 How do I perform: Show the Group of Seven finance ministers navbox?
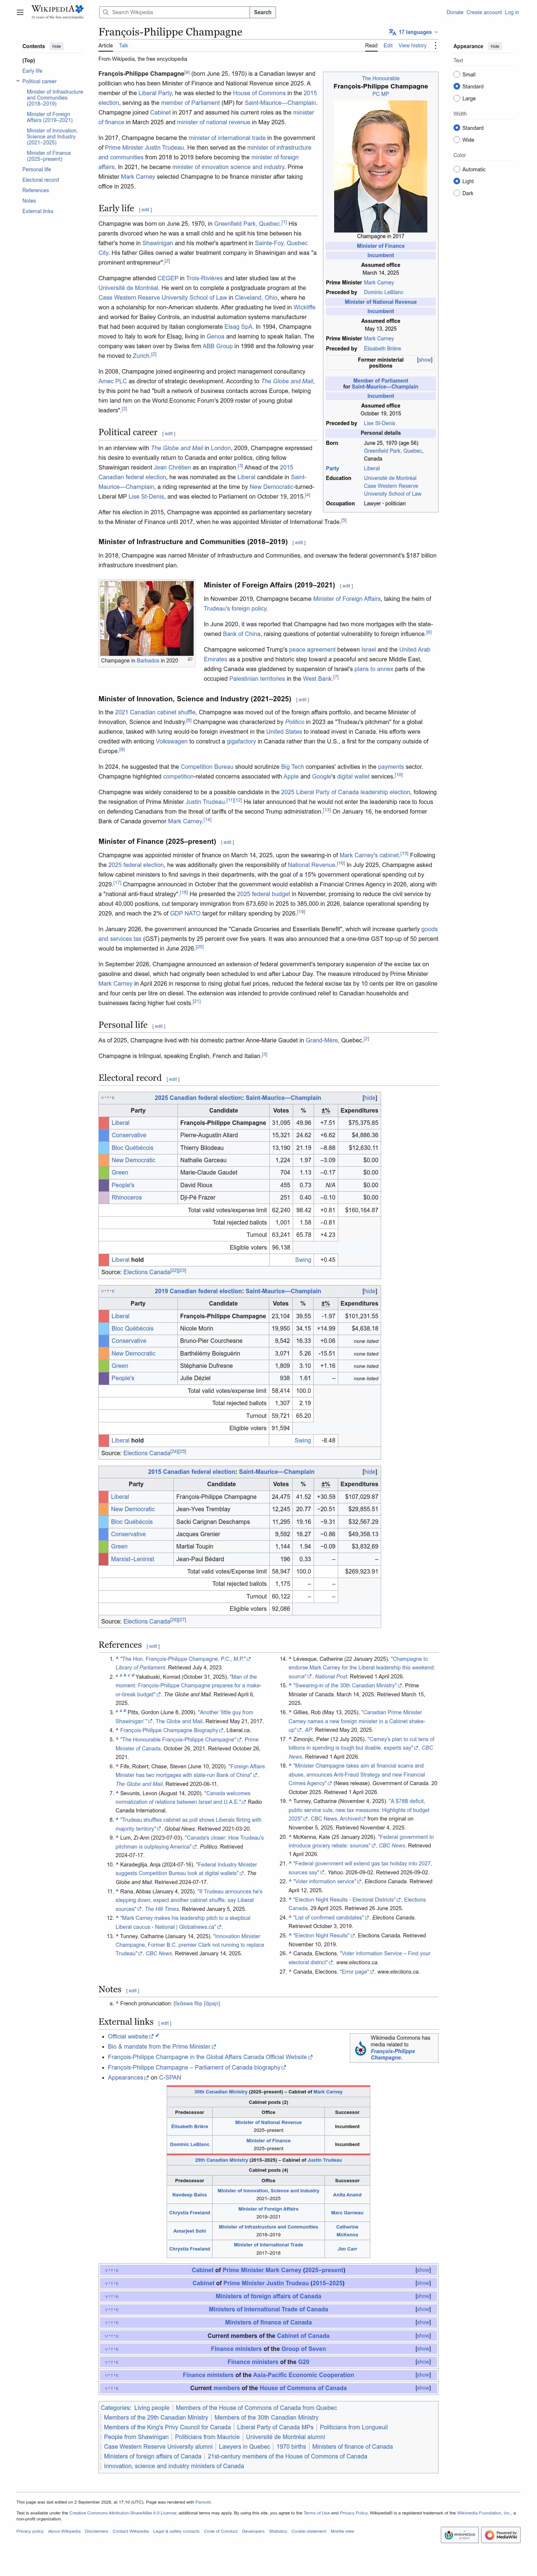pyautogui.click(x=423, y=2349)
